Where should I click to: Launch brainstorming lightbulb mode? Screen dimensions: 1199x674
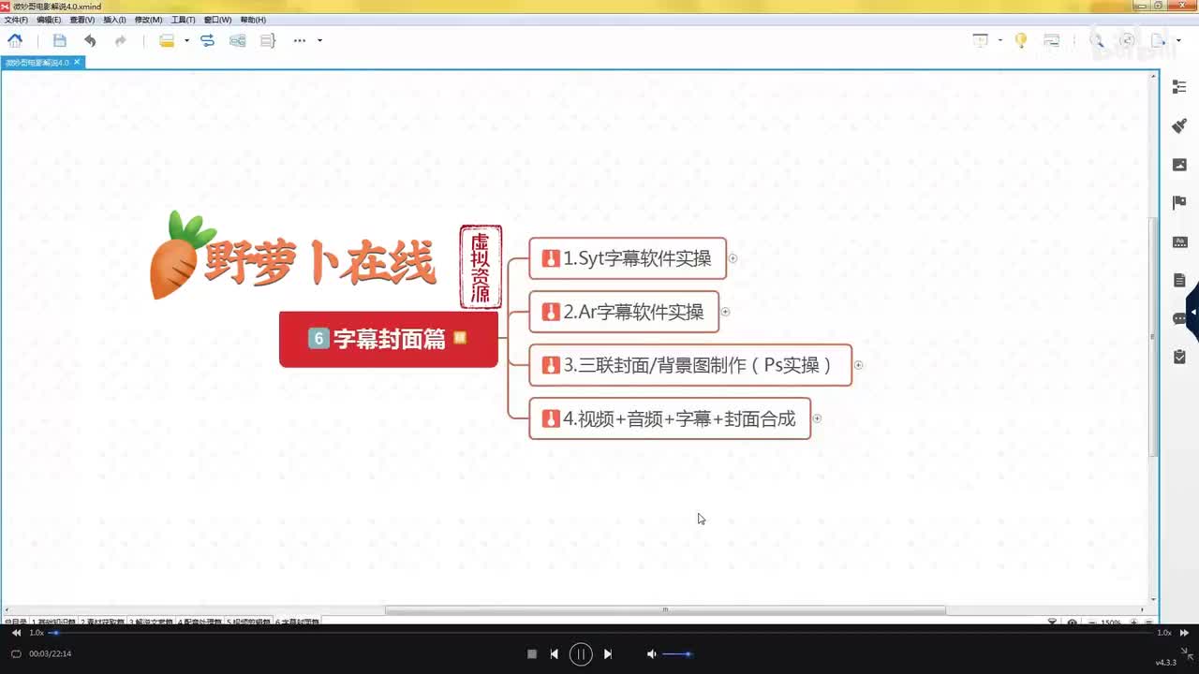click(x=1022, y=40)
